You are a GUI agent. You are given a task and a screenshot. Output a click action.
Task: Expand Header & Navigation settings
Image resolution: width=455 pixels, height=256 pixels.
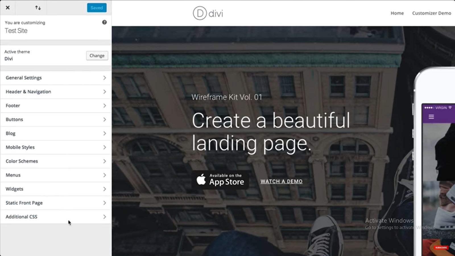tap(56, 92)
